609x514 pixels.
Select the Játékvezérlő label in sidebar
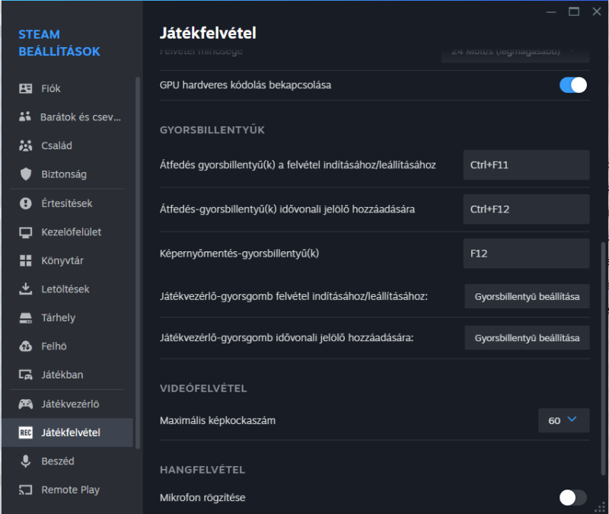pos(70,404)
